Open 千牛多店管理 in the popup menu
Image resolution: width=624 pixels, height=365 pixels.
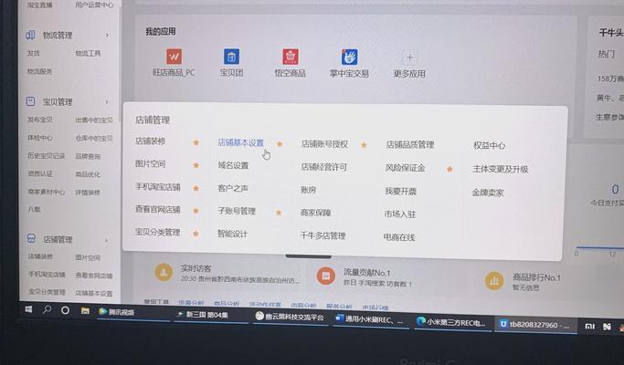click(323, 235)
